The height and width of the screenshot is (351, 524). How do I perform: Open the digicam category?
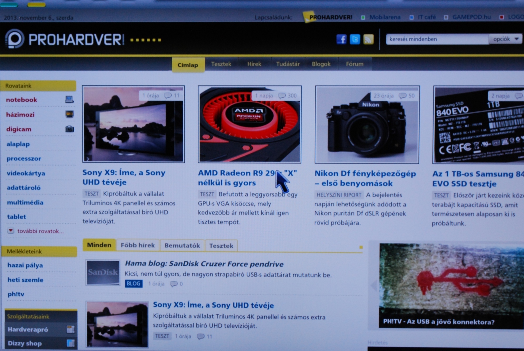tap(19, 129)
